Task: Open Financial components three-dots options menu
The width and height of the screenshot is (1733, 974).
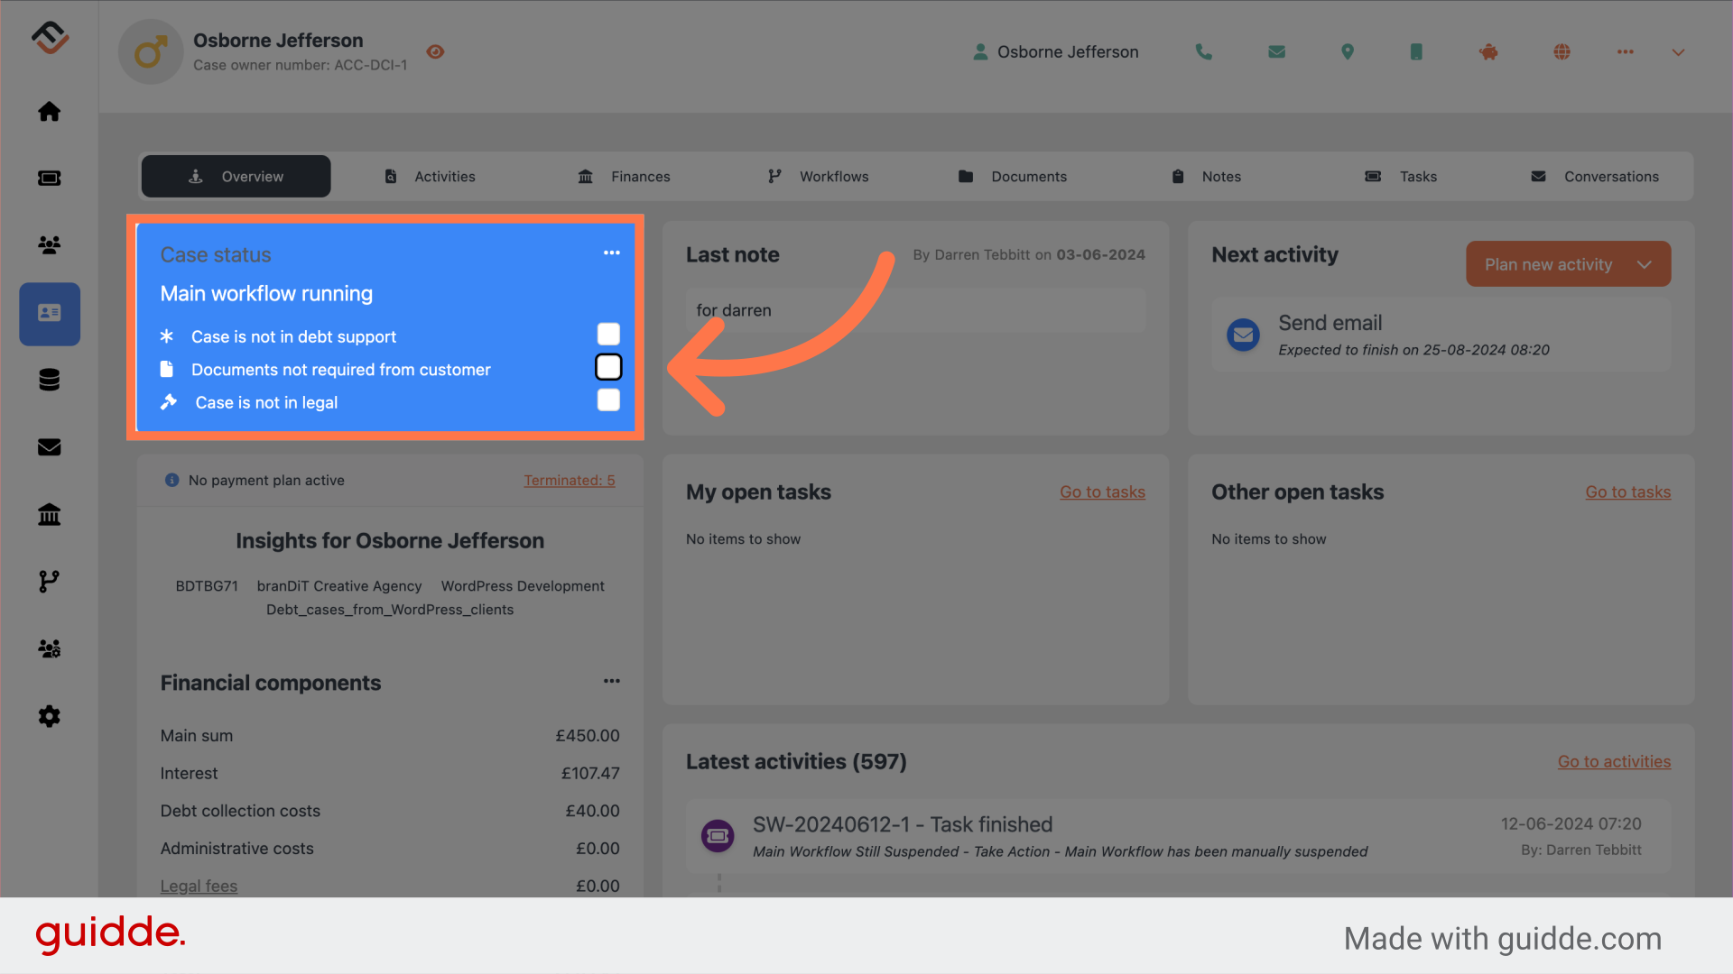Action: coord(611,681)
